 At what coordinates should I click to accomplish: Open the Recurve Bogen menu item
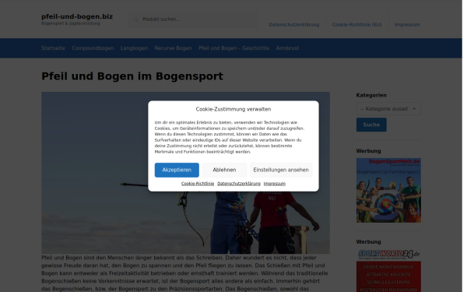[173, 48]
